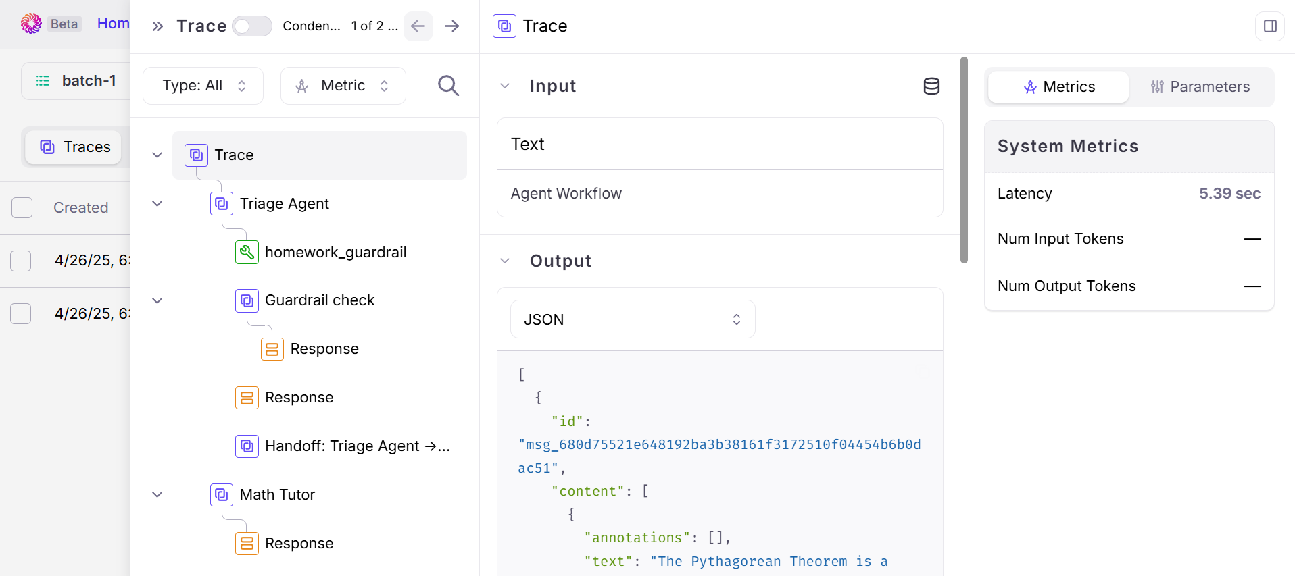Switch to the Parameters tab
1295x576 pixels.
pos(1200,87)
